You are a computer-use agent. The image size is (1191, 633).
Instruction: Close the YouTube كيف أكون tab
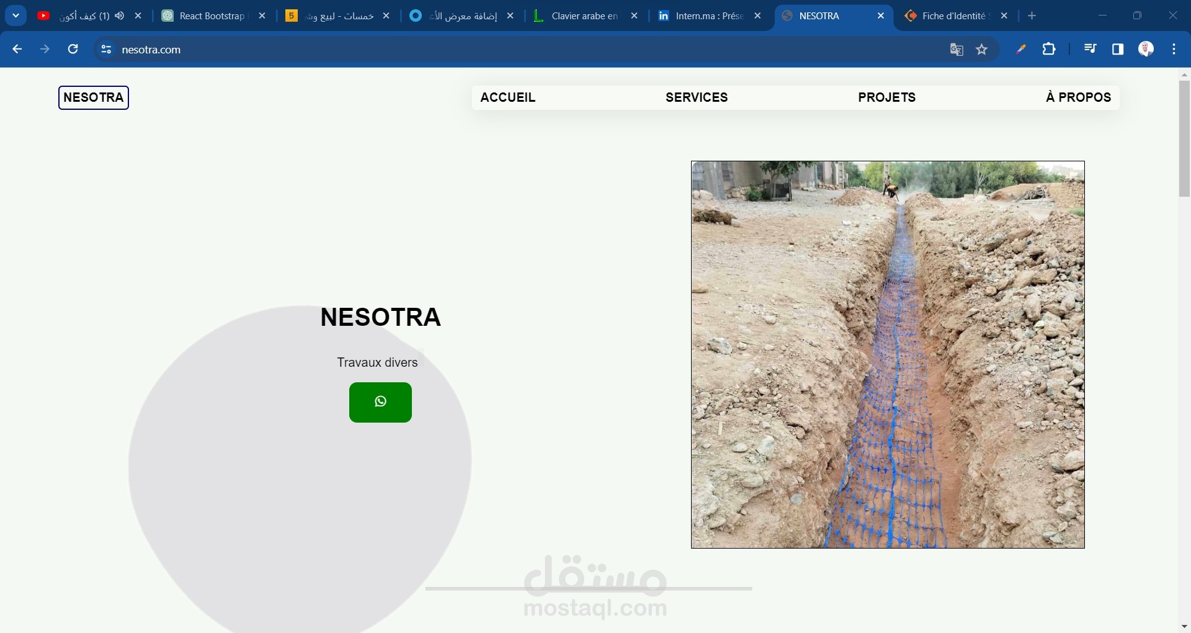click(138, 16)
